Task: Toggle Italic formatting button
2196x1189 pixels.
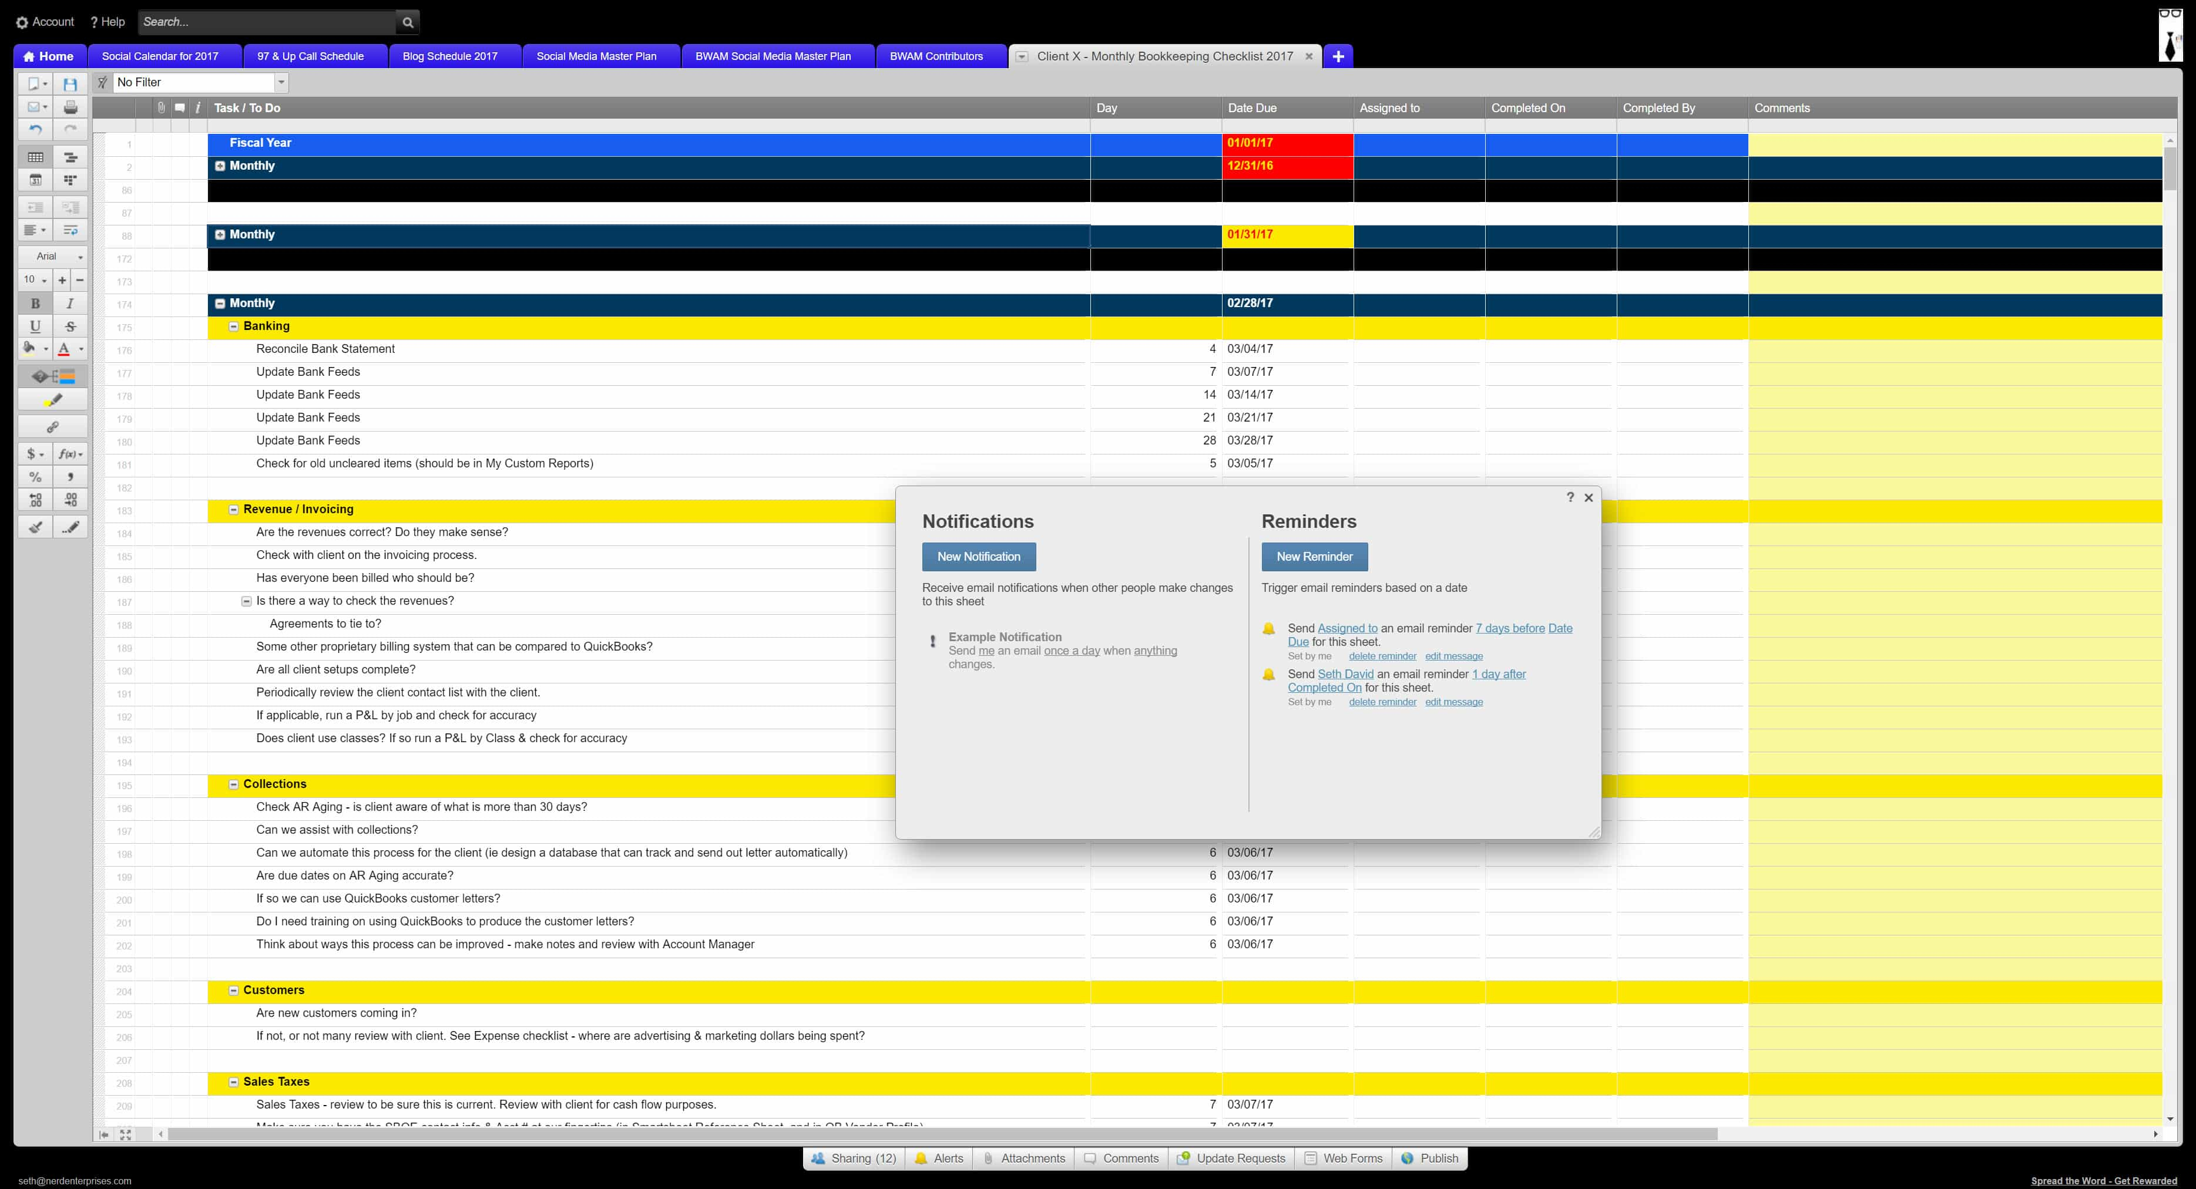Action: [x=70, y=303]
